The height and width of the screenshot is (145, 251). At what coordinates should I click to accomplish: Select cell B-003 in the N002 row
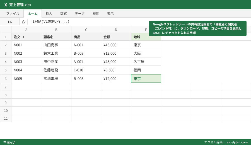86,53
